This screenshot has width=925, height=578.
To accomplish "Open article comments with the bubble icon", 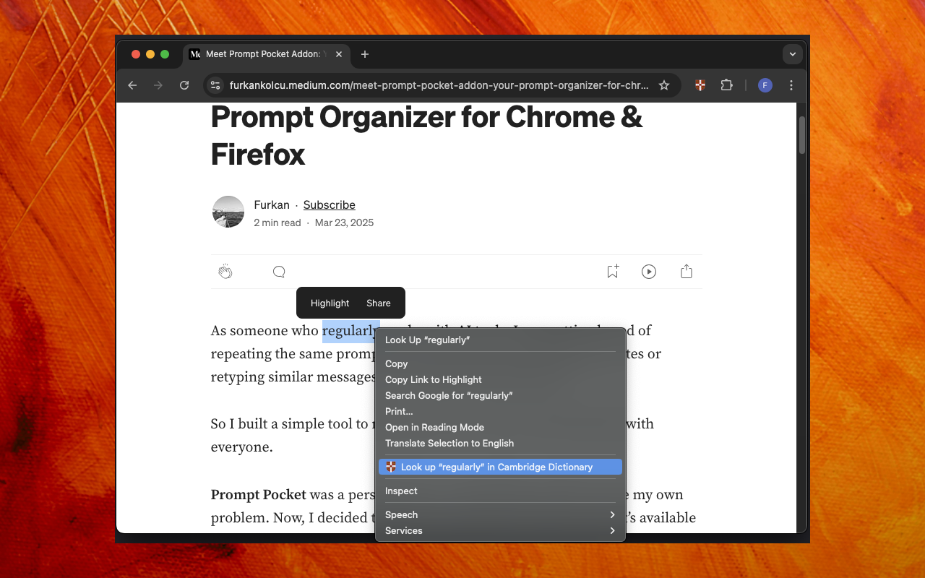I will (279, 272).
